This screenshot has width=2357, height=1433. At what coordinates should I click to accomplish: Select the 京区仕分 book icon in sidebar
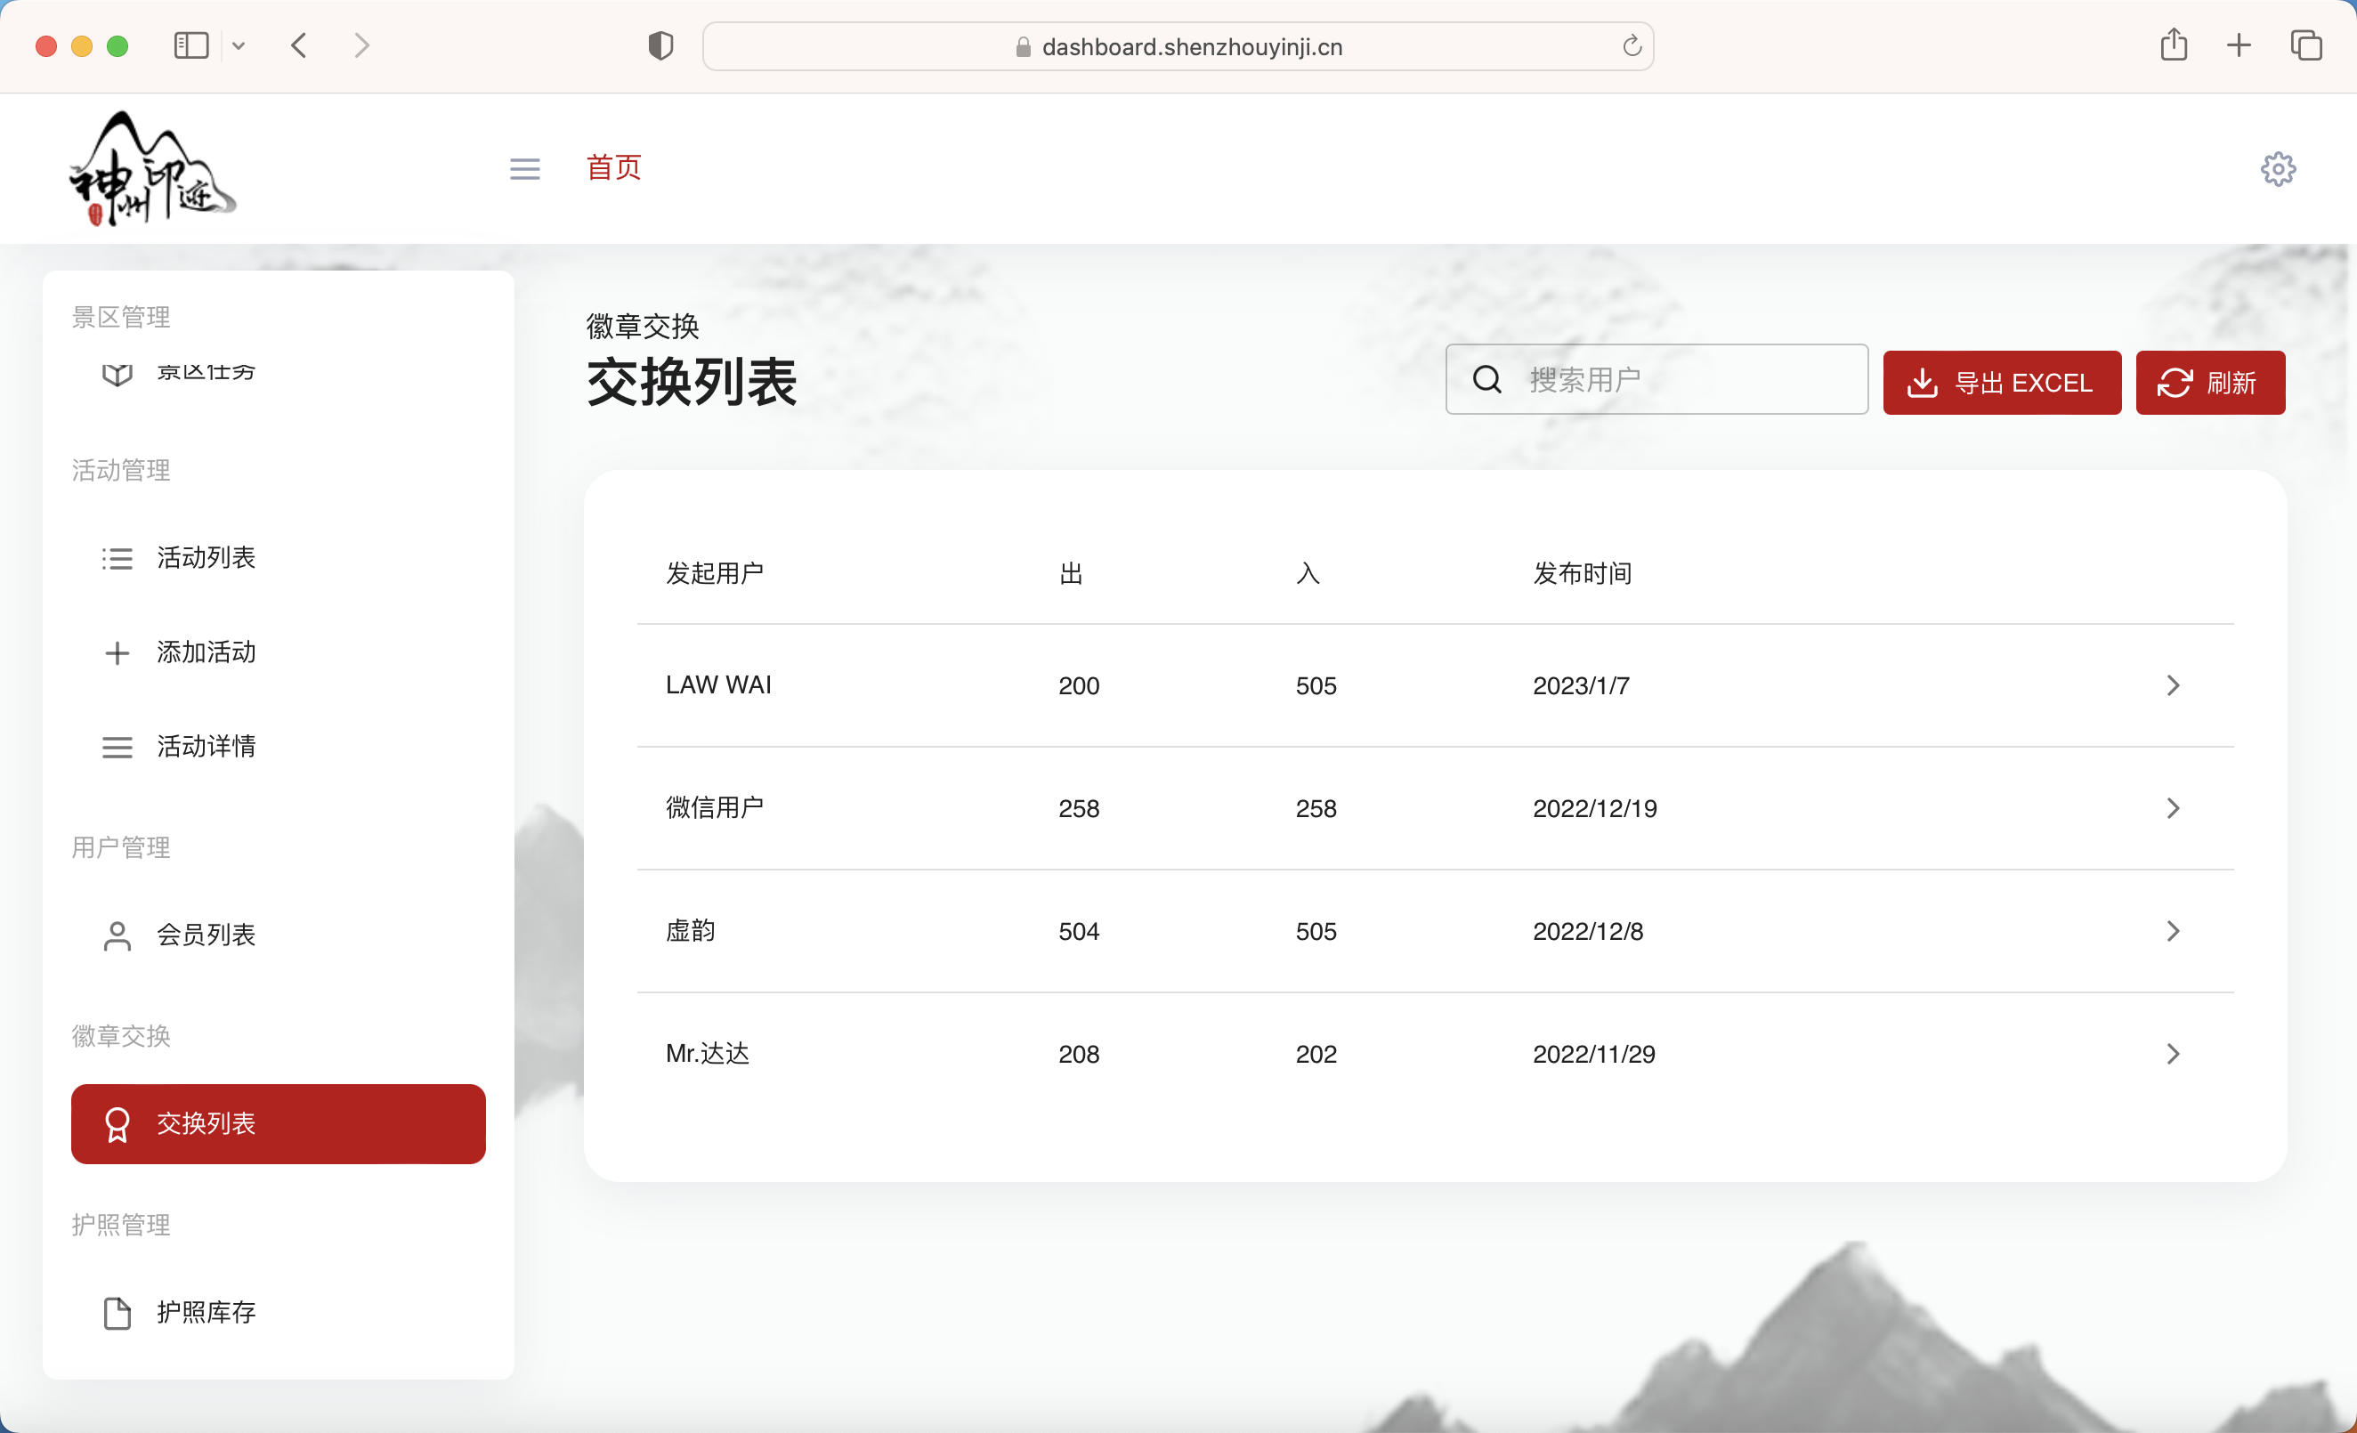pos(117,374)
